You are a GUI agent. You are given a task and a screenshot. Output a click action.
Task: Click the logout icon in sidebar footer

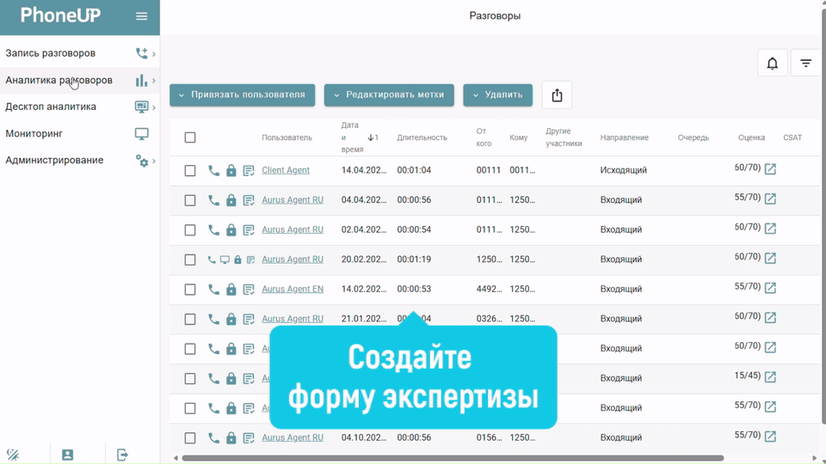click(122, 455)
